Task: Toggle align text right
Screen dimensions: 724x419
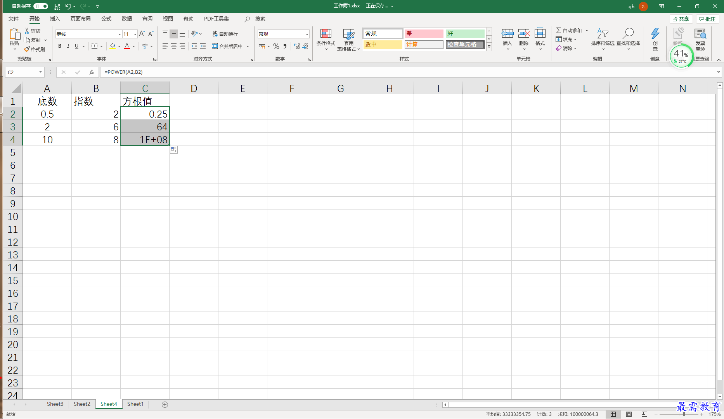Action: [x=182, y=46]
